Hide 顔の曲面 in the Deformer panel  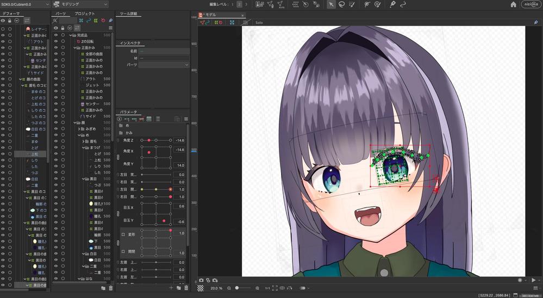click(3, 79)
